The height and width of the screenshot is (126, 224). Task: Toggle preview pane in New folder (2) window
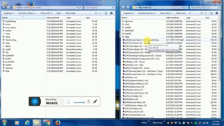tap(211, 13)
